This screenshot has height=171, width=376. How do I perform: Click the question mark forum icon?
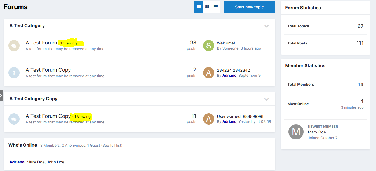click(x=14, y=73)
